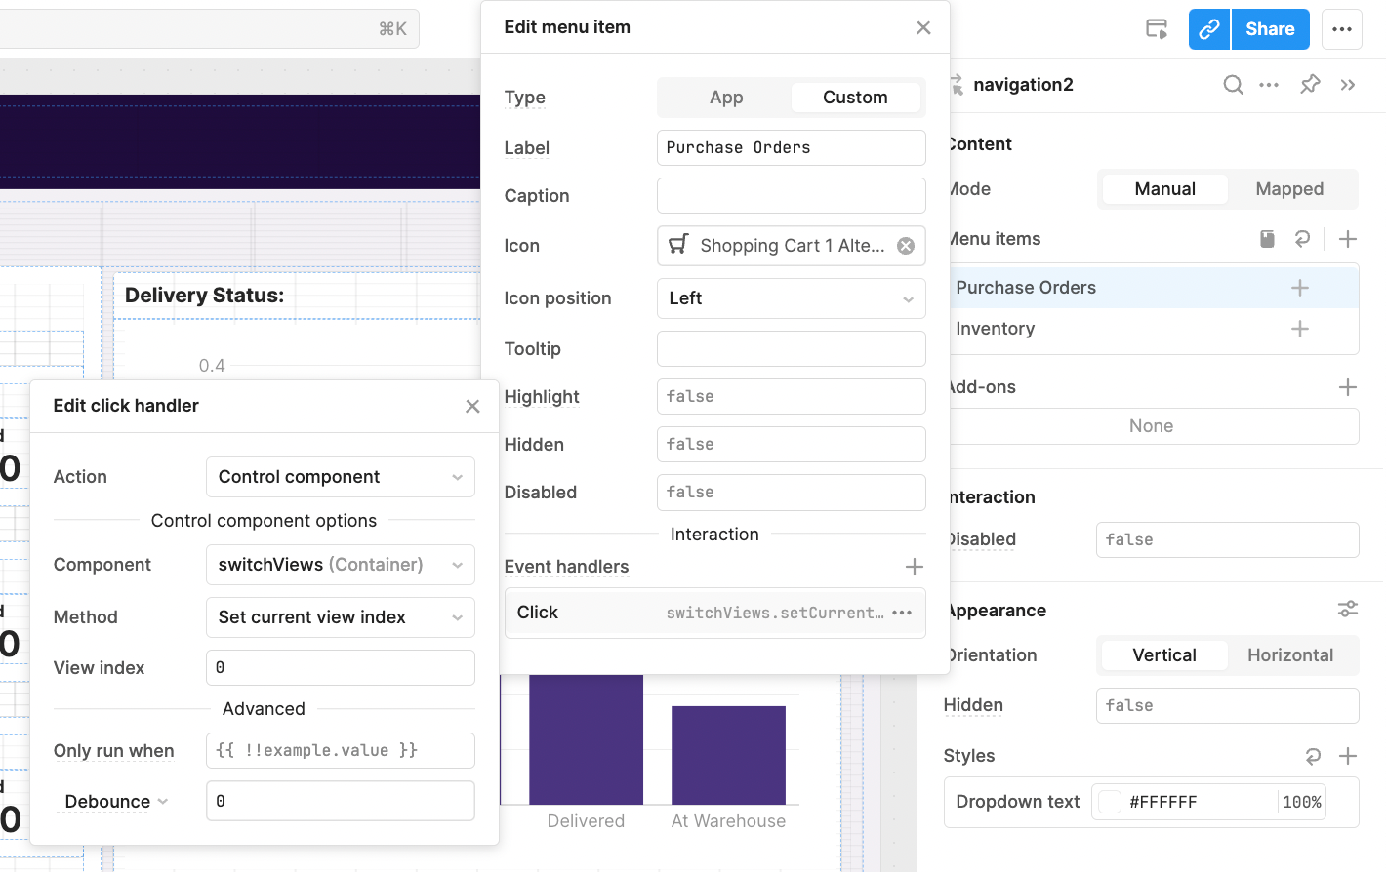Screen dimensions: 1386x872
Task: Open navigation2 more options
Action: 1269,85
